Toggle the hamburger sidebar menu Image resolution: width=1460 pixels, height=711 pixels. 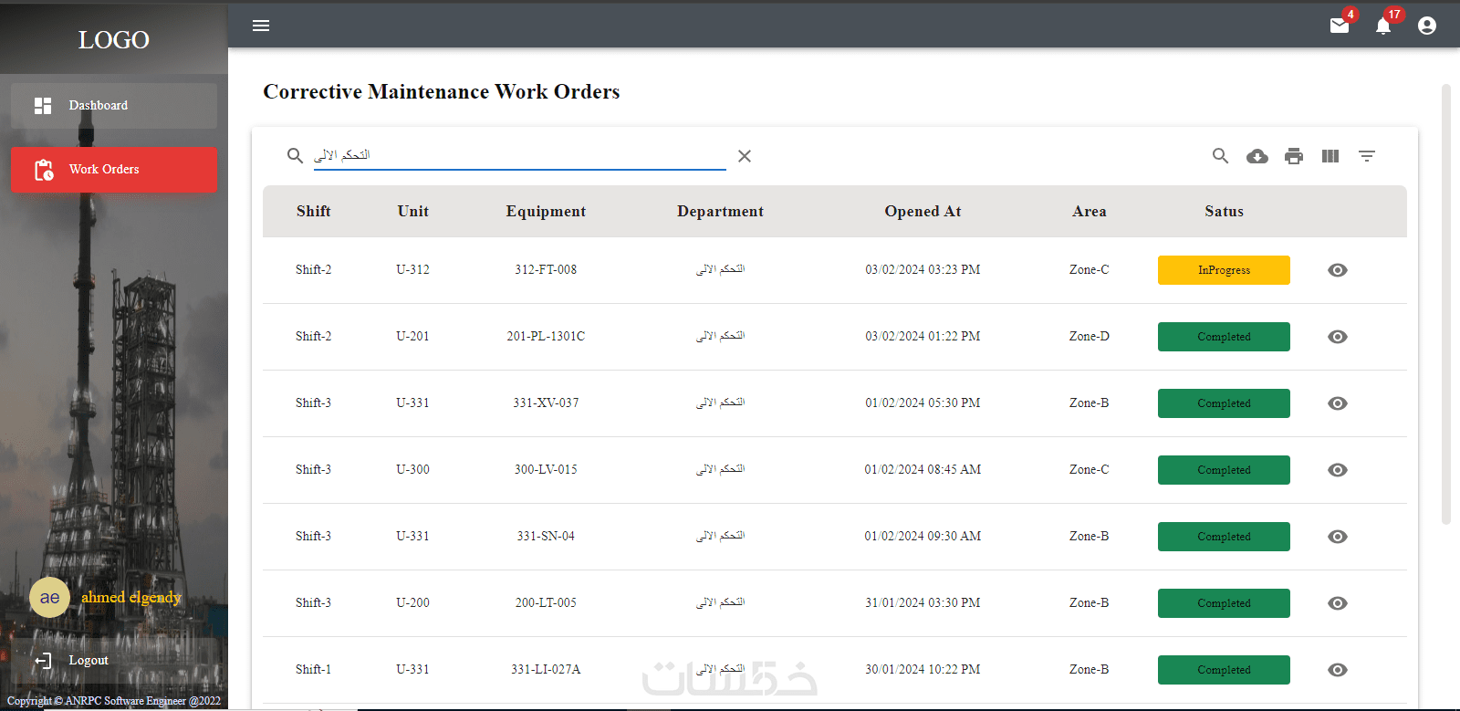pos(261,26)
